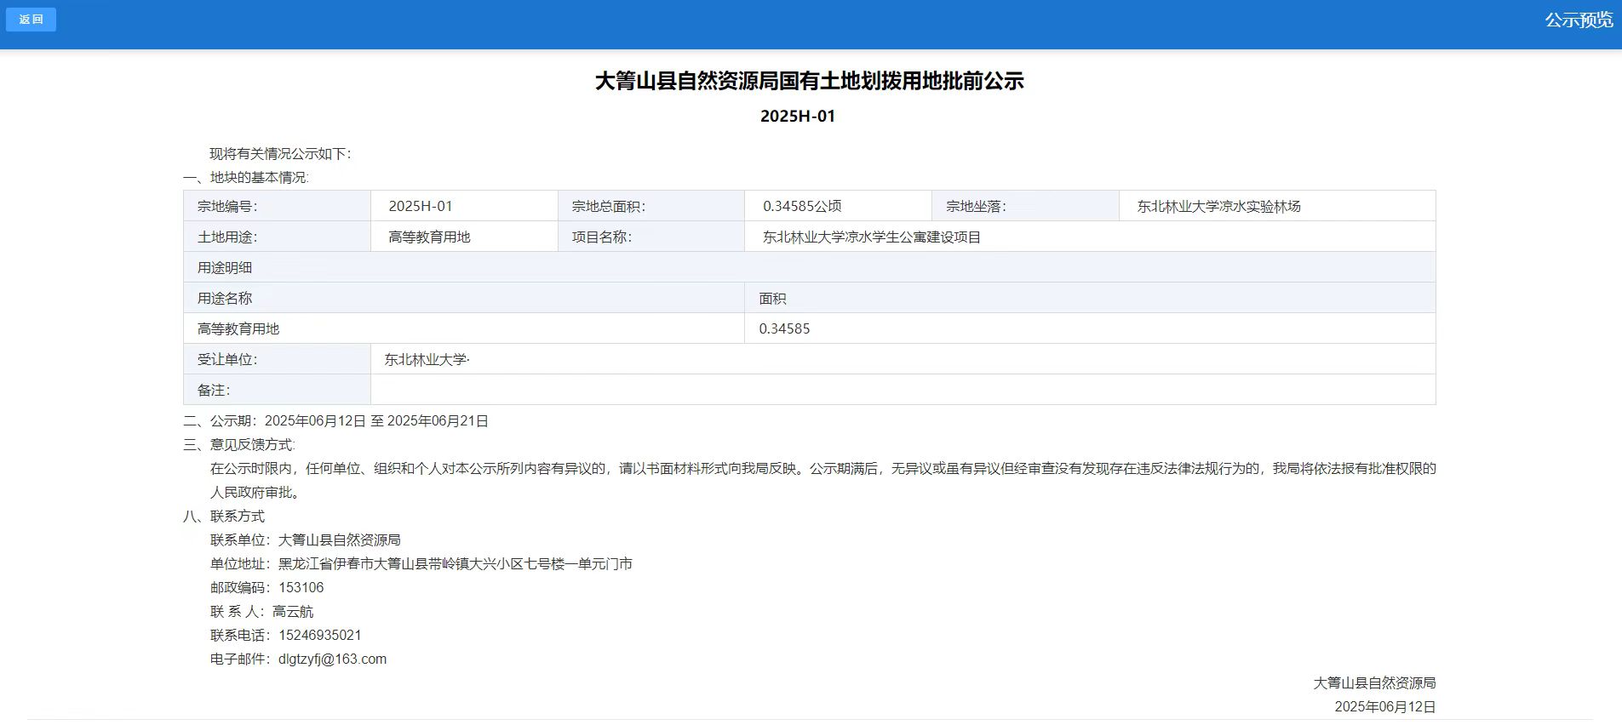The width and height of the screenshot is (1622, 725).
Task: Click the 2025年06月12日 date at the bottom right
Action: 1385,706
